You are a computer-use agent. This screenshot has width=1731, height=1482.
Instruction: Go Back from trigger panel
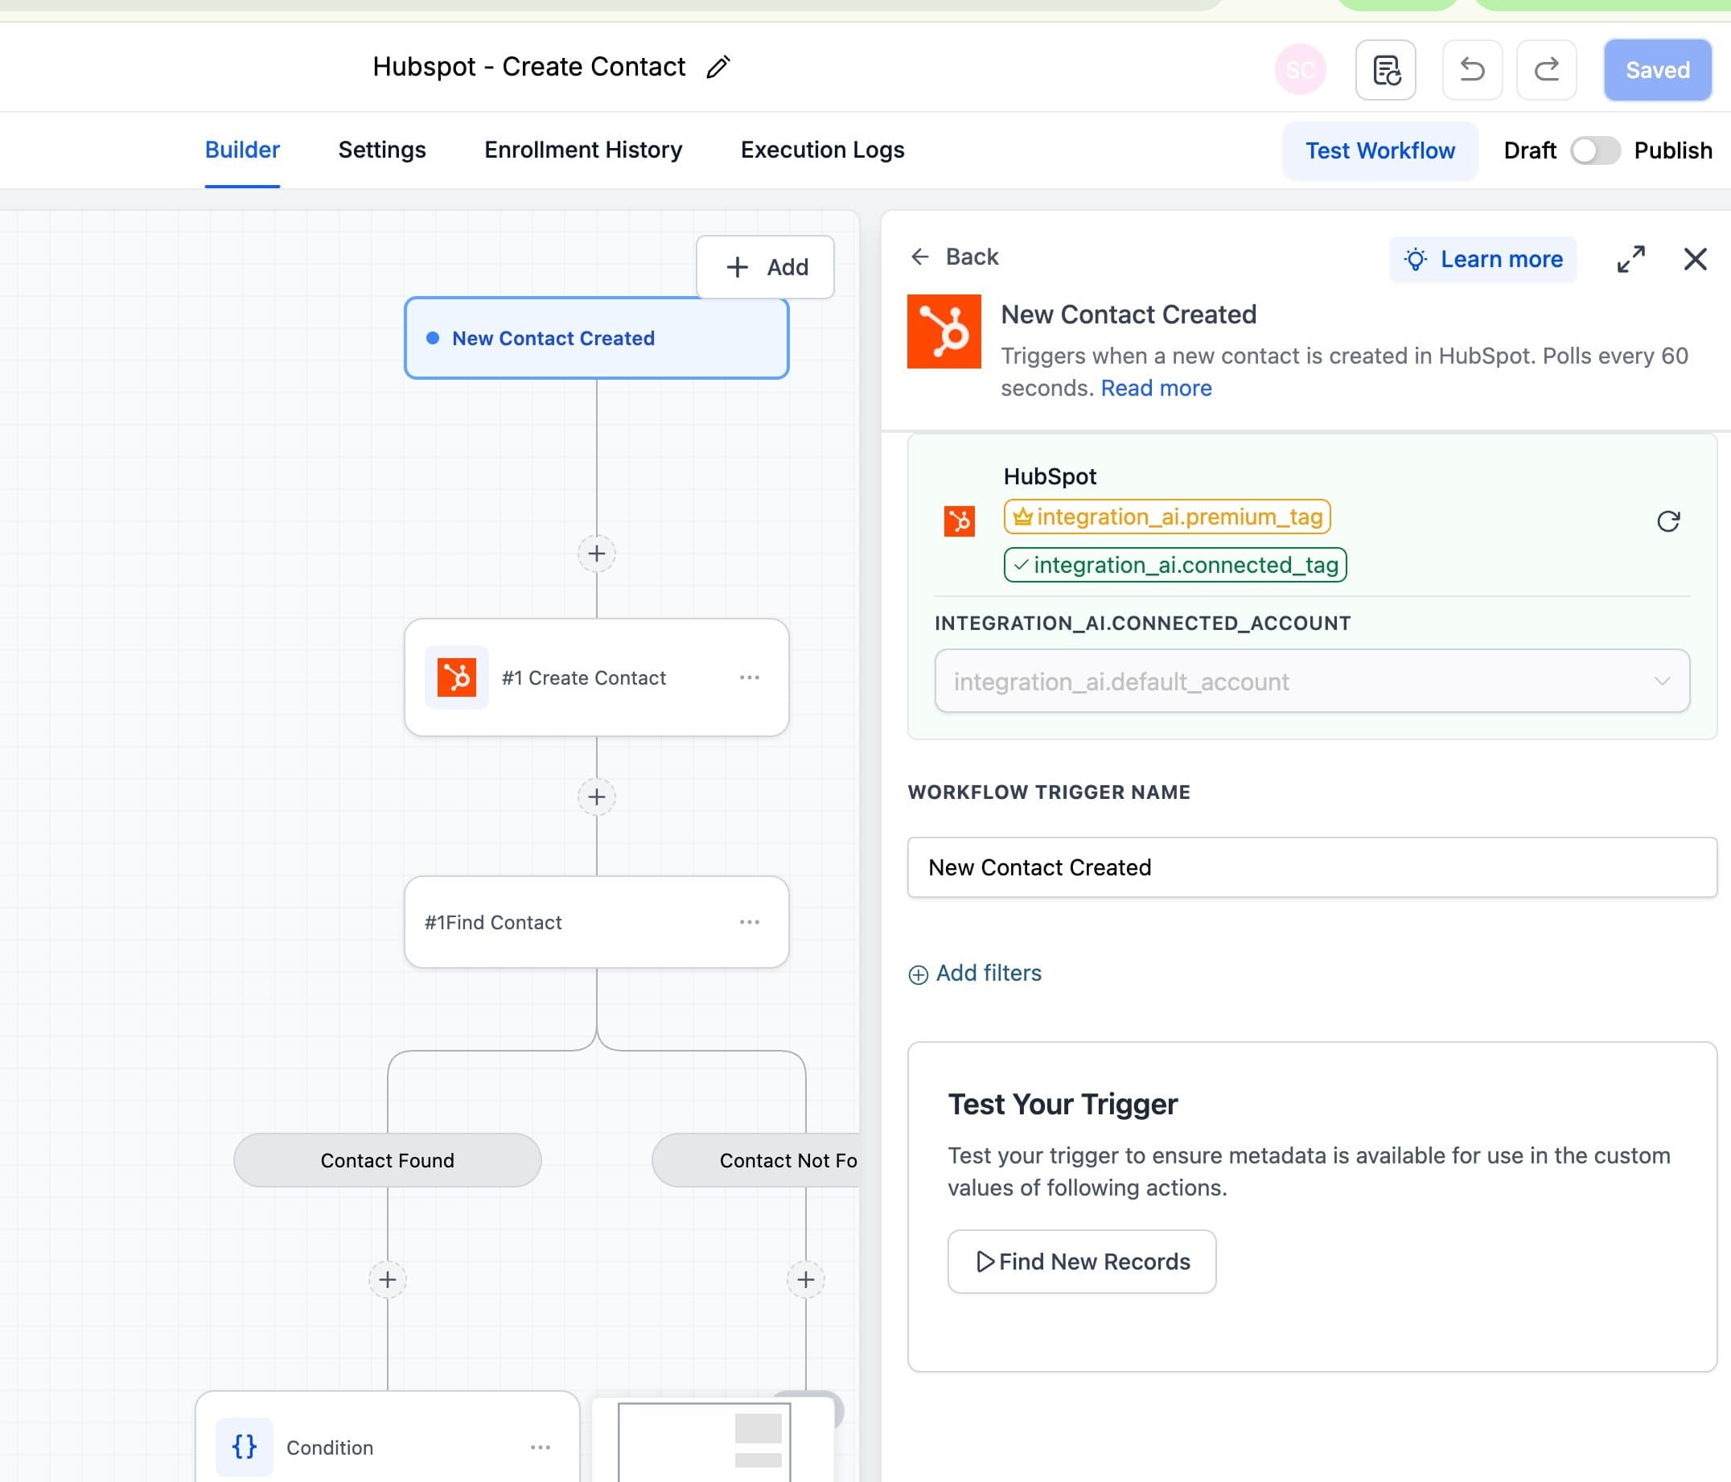(x=955, y=257)
